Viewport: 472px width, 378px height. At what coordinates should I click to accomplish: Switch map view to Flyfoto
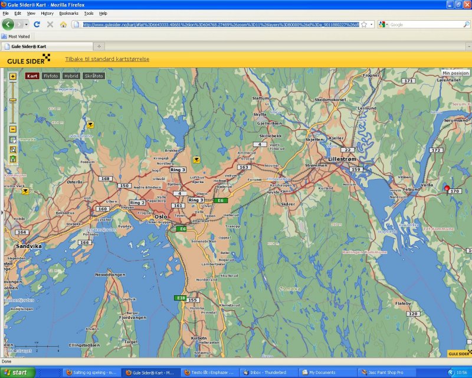[51, 76]
